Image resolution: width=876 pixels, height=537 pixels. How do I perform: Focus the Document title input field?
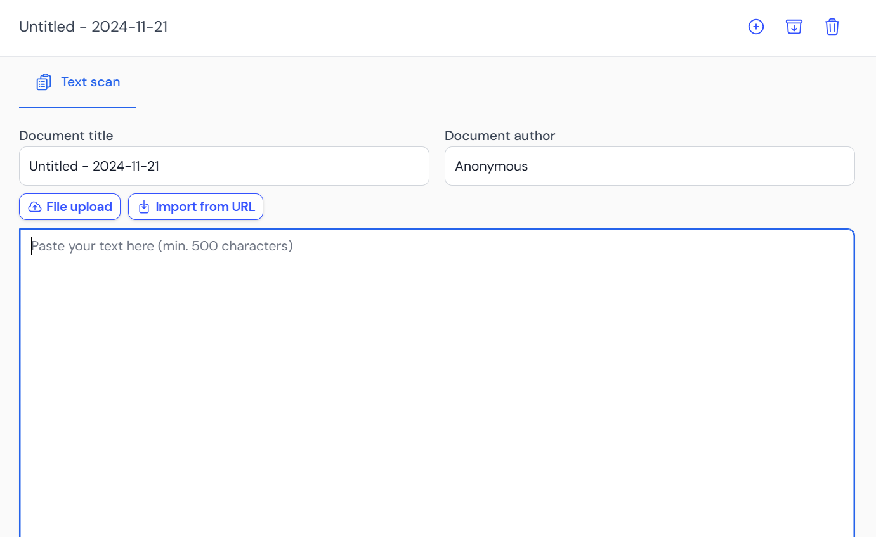point(224,166)
